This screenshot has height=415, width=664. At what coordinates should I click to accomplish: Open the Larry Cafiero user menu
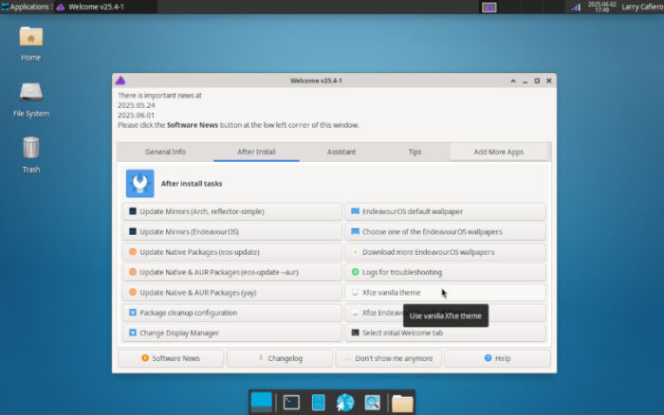(x=642, y=7)
